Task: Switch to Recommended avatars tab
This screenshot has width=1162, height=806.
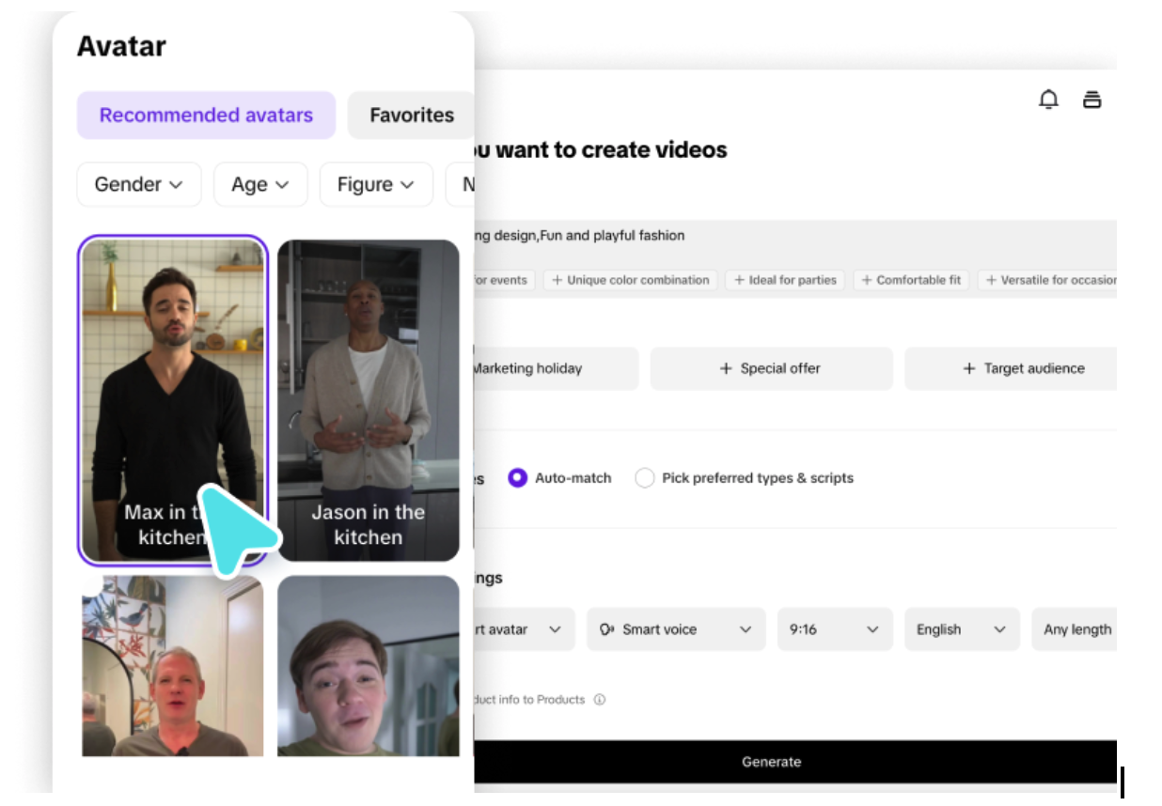Action: coord(206,116)
